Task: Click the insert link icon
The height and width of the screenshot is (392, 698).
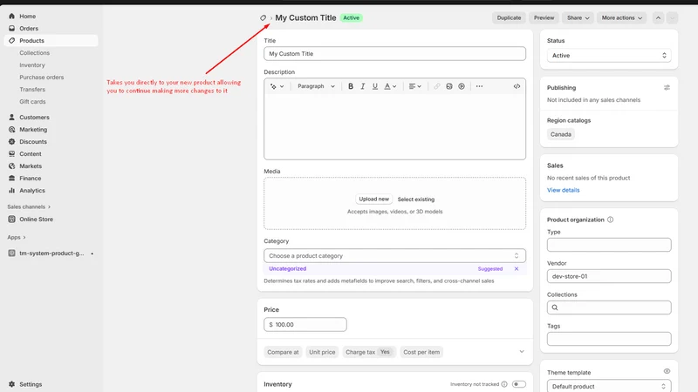Action: click(x=437, y=86)
